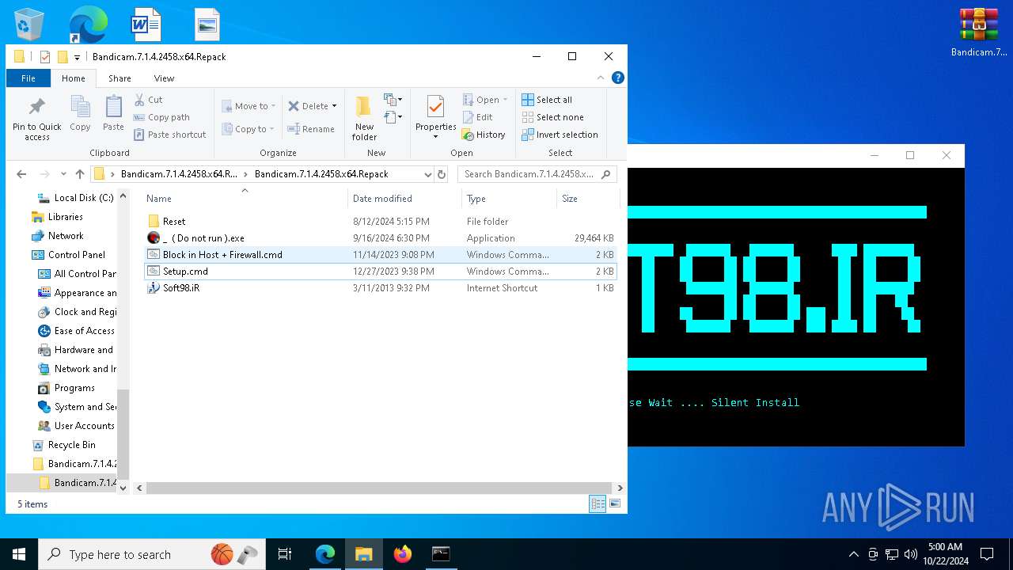Click Paste shortcut option

(169, 135)
